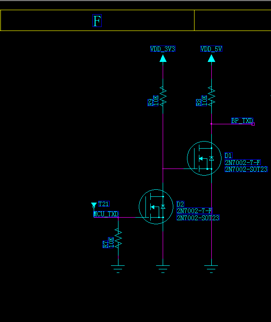The height and width of the screenshot is (322, 271).
Task: Select the D1 MOSFET transistor symbol
Action: [204, 158]
